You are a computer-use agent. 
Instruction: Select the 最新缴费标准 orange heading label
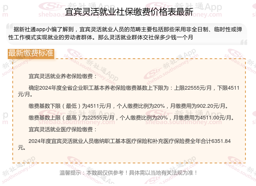31,53
